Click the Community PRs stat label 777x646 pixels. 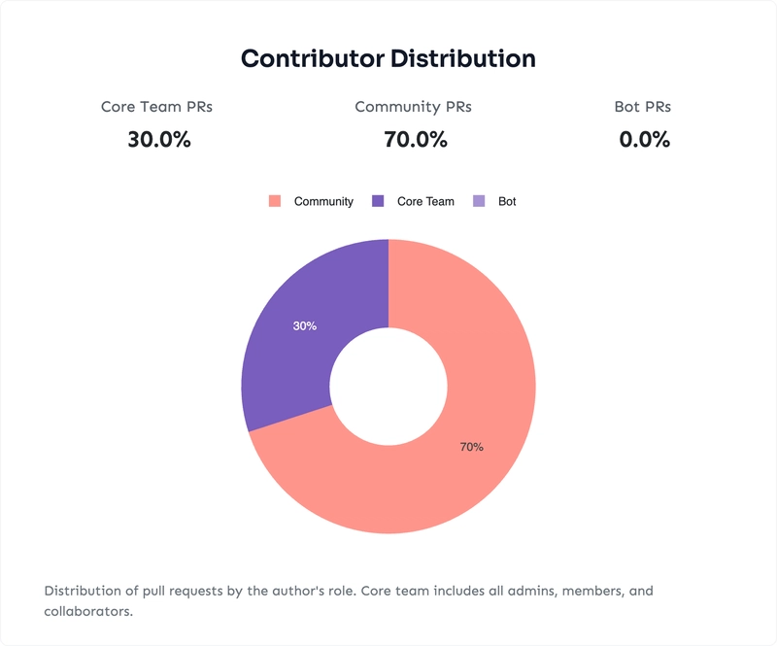(413, 107)
